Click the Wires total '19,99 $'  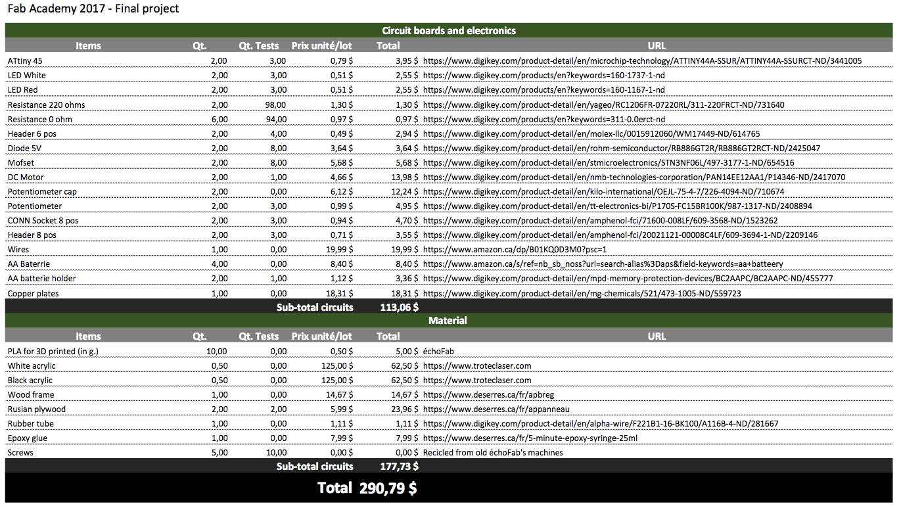click(405, 250)
